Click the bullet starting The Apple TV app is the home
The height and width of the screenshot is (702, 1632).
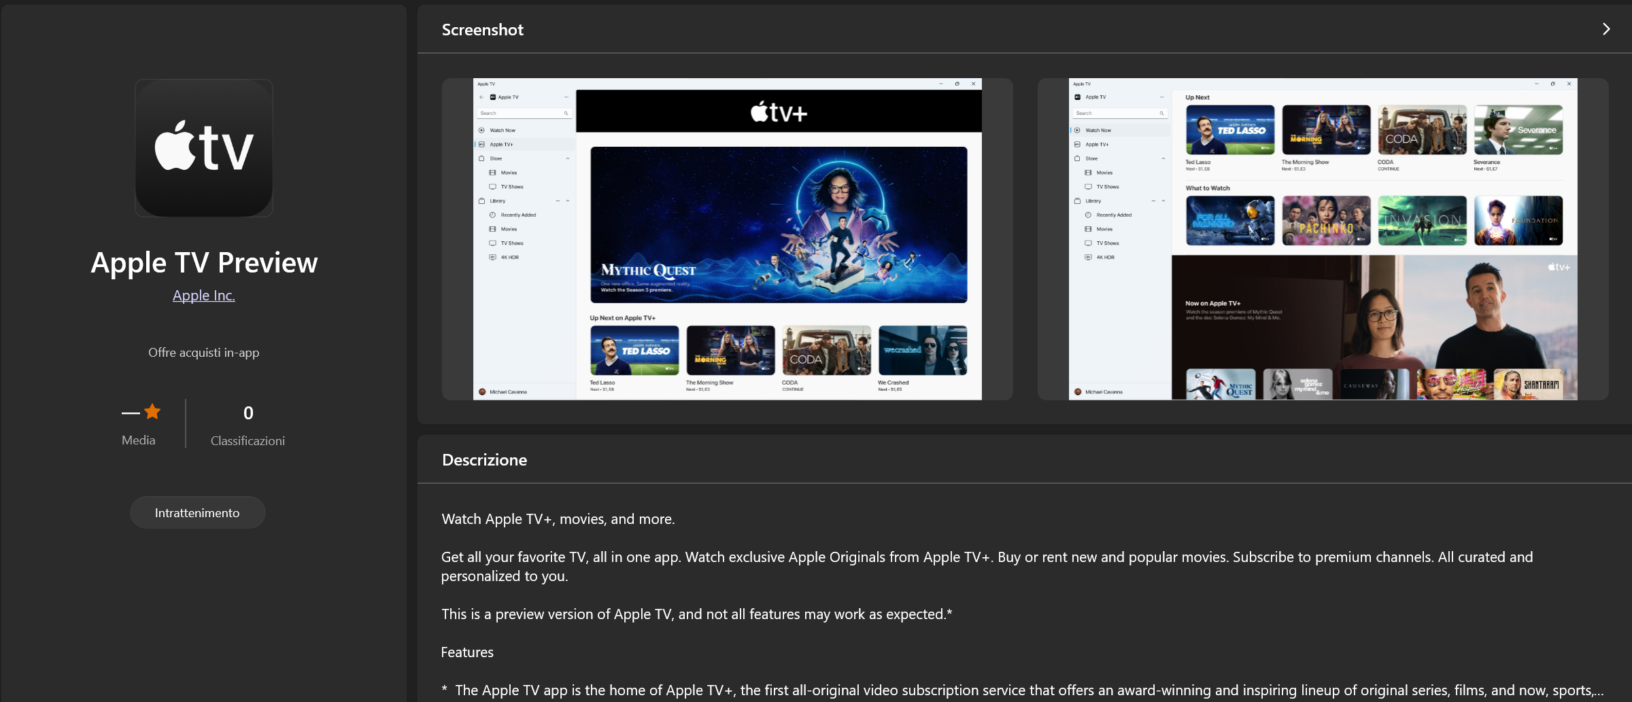[x=1023, y=690]
